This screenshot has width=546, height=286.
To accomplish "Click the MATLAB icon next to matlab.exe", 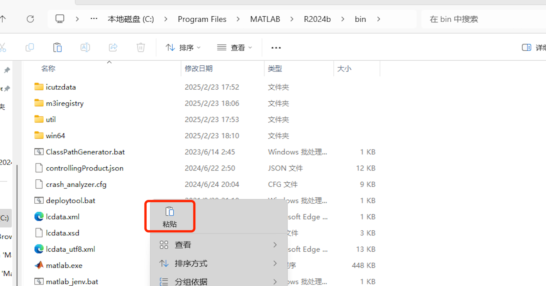I will (x=39, y=266).
